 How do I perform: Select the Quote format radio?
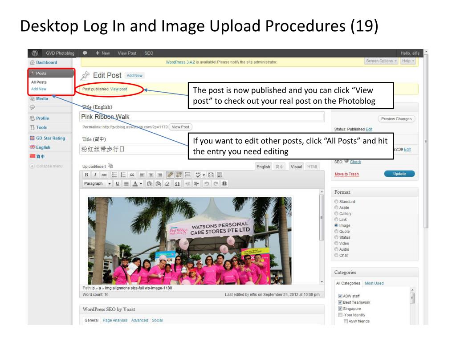(336, 231)
